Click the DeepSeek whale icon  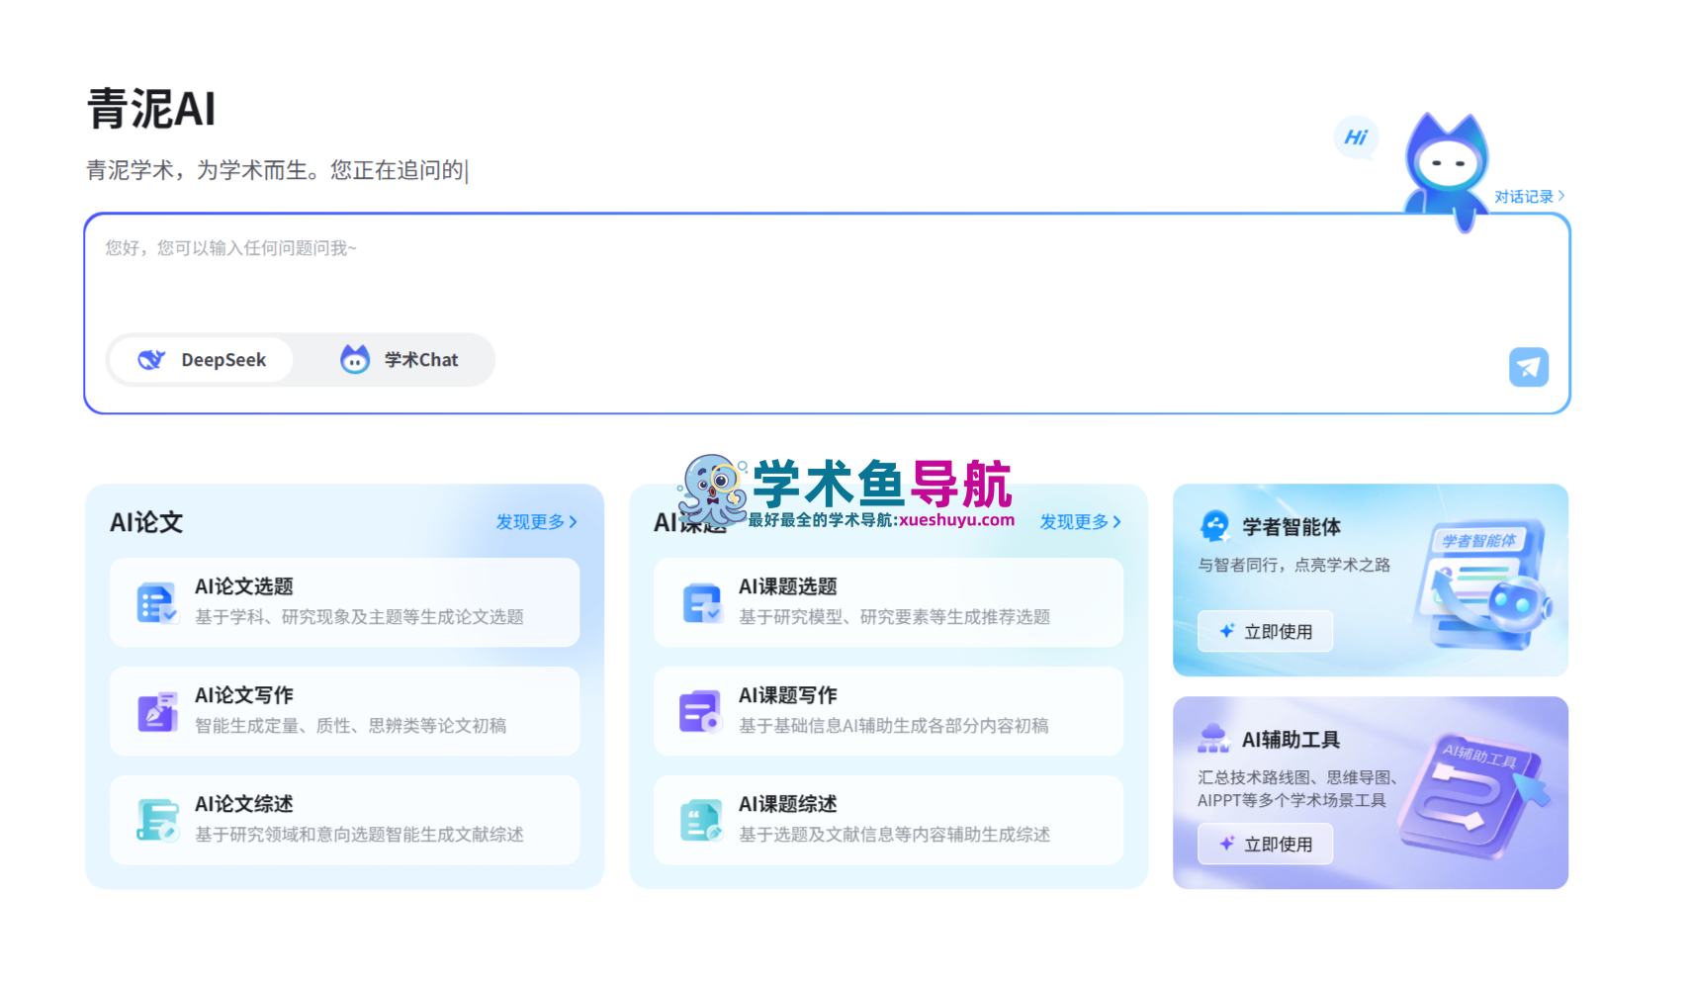152,359
